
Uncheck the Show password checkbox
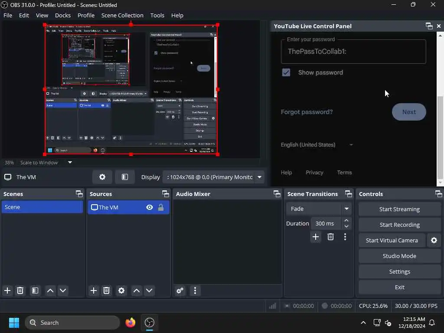286,72
